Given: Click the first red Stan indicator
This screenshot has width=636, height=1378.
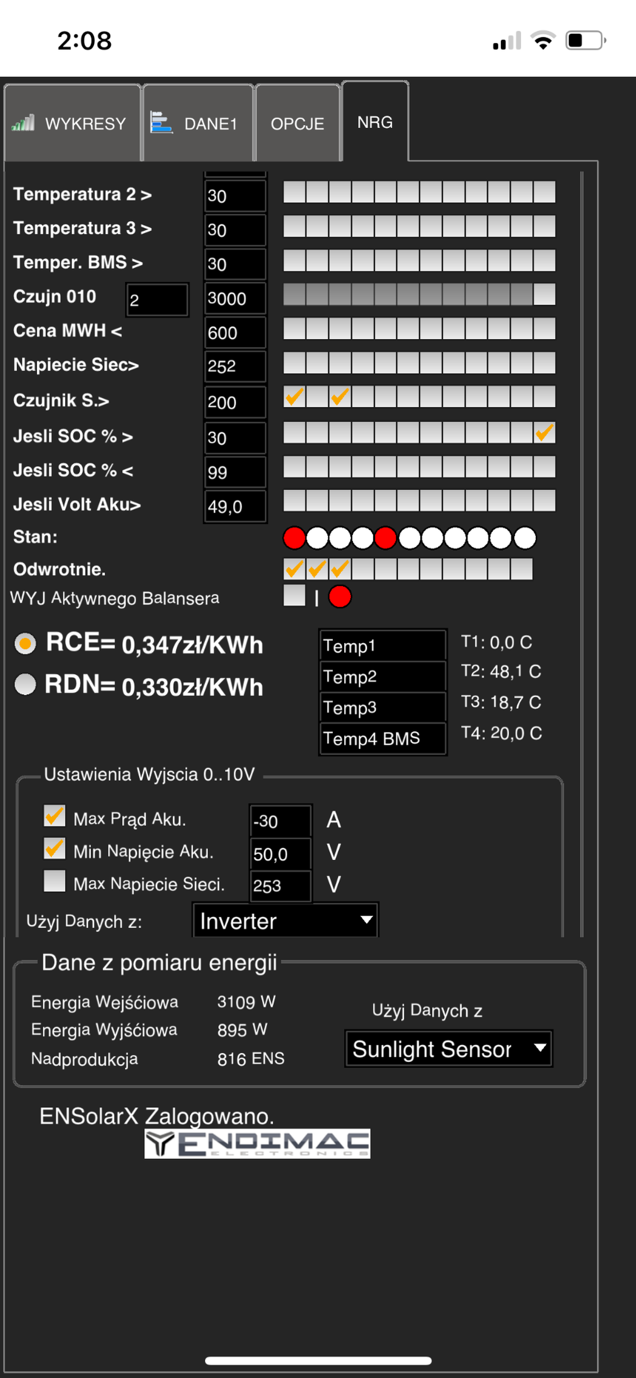Looking at the screenshot, I should point(294,538).
